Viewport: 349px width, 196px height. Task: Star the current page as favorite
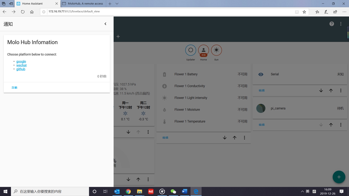[304, 12]
